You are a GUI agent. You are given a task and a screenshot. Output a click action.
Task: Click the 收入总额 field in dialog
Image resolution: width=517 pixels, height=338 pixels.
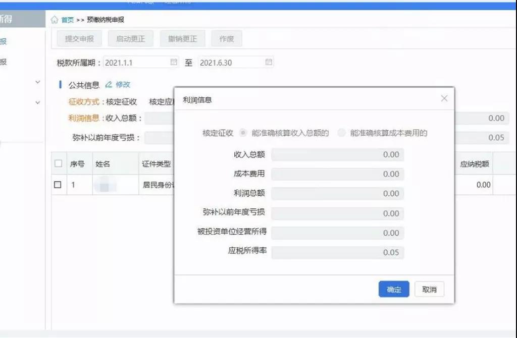(337, 155)
